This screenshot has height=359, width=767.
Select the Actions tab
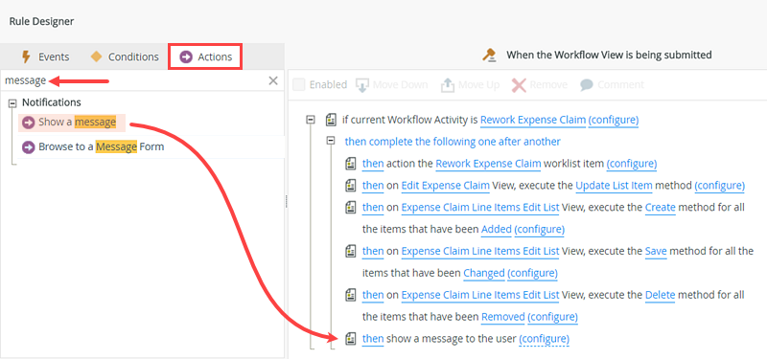(x=205, y=56)
